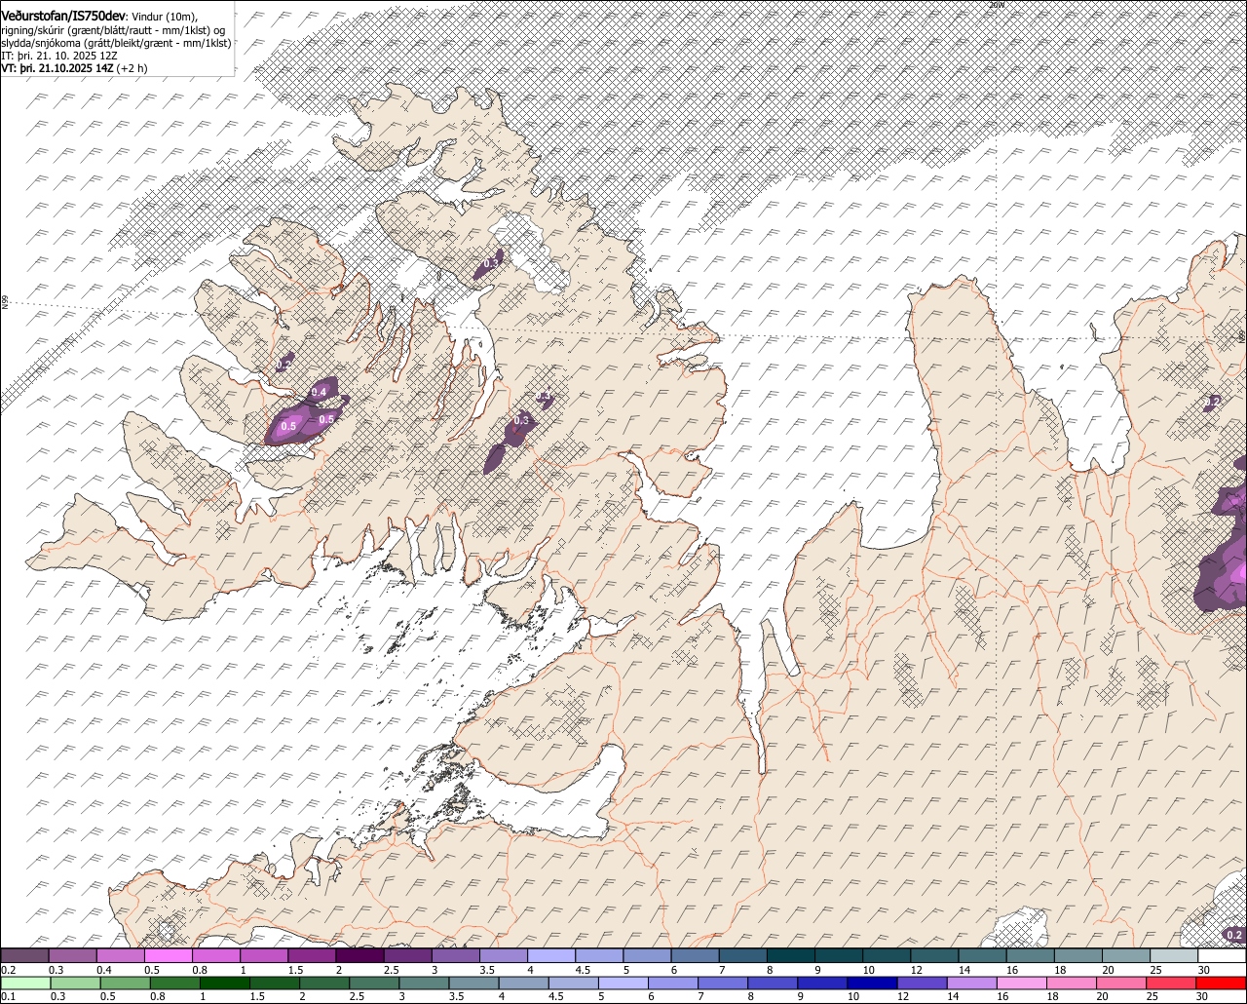Select top-row legend swatch between 0.4 and 0.5

point(120,955)
